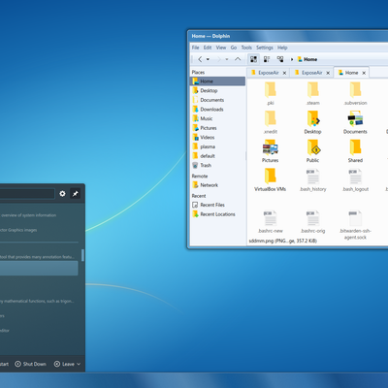Image resolution: width=388 pixels, height=388 pixels.
Task: Click the launcher list scrollbar
Action: point(82,255)
